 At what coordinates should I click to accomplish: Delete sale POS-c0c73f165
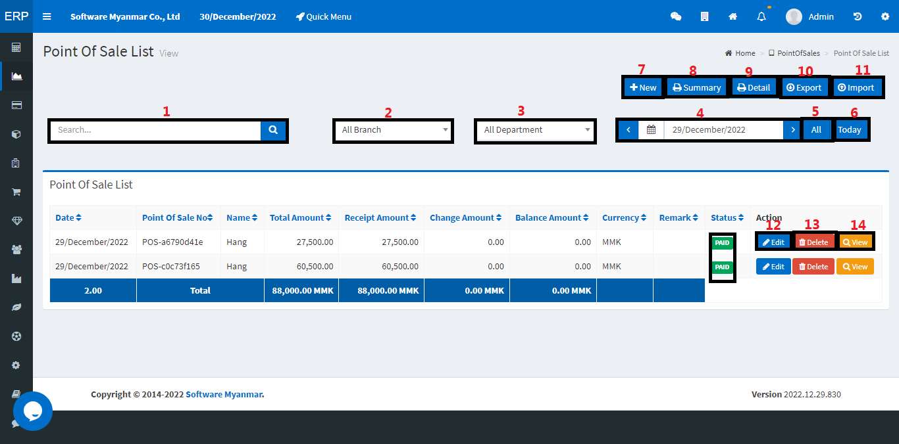click(813, 266)
